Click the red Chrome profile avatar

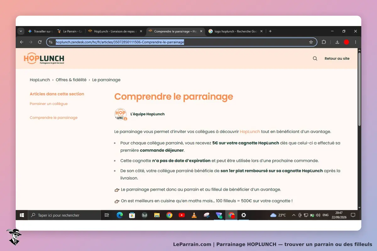click(346, 42)
